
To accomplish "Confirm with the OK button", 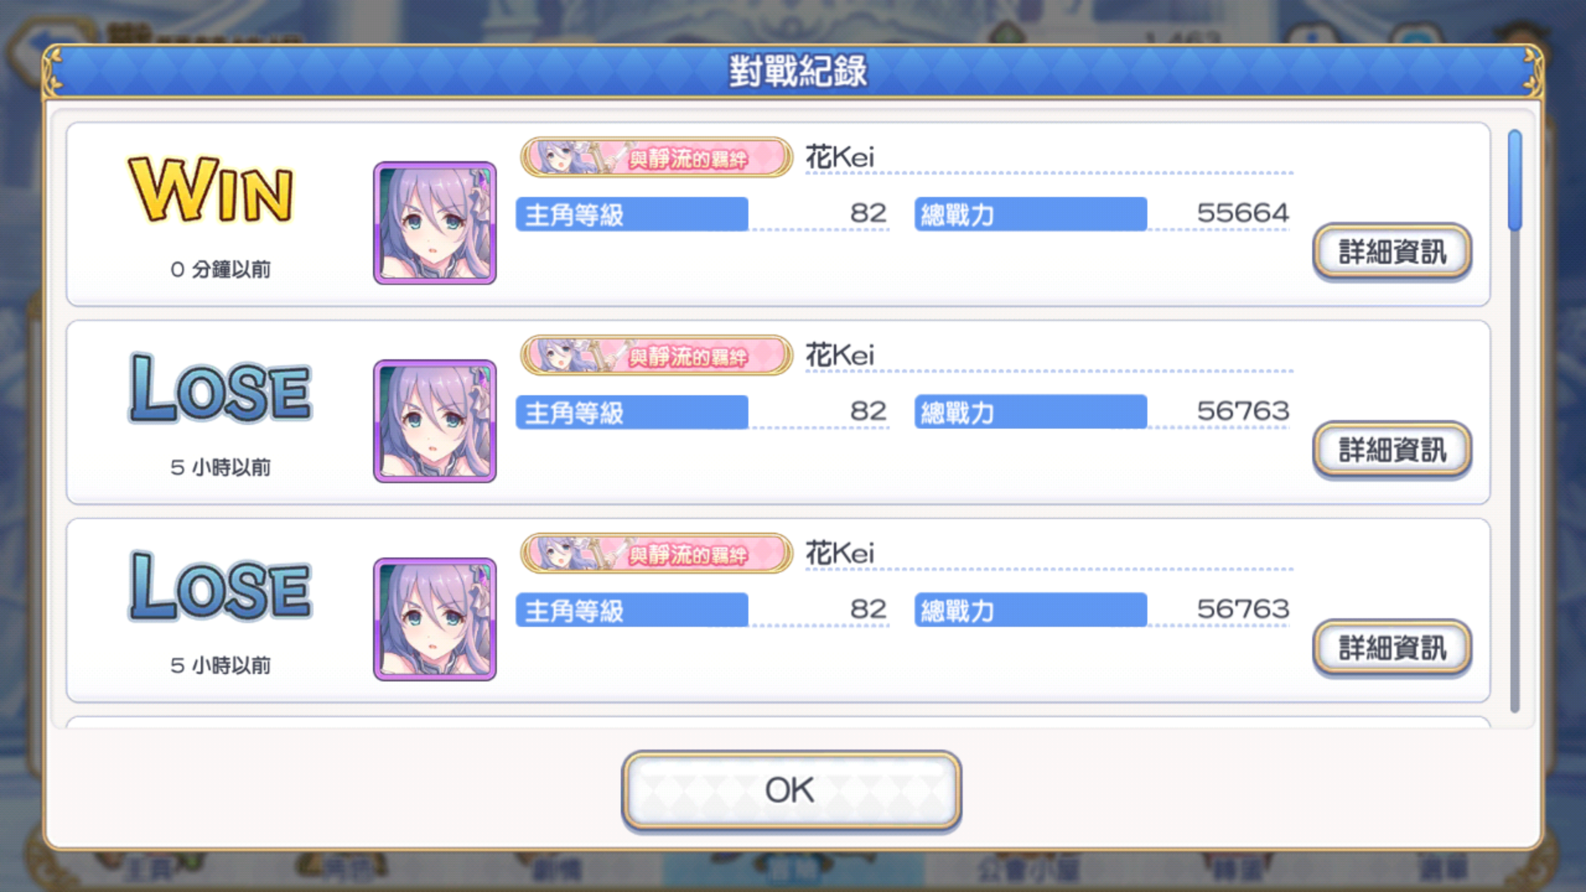I will 791,790.
